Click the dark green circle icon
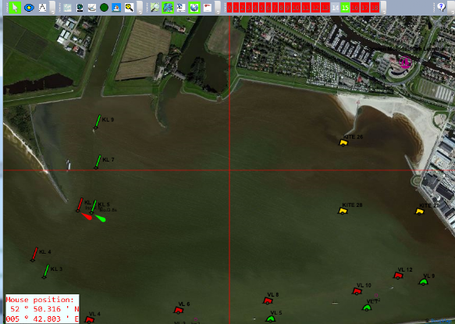455x324 pixels. [x=104, y=8]
